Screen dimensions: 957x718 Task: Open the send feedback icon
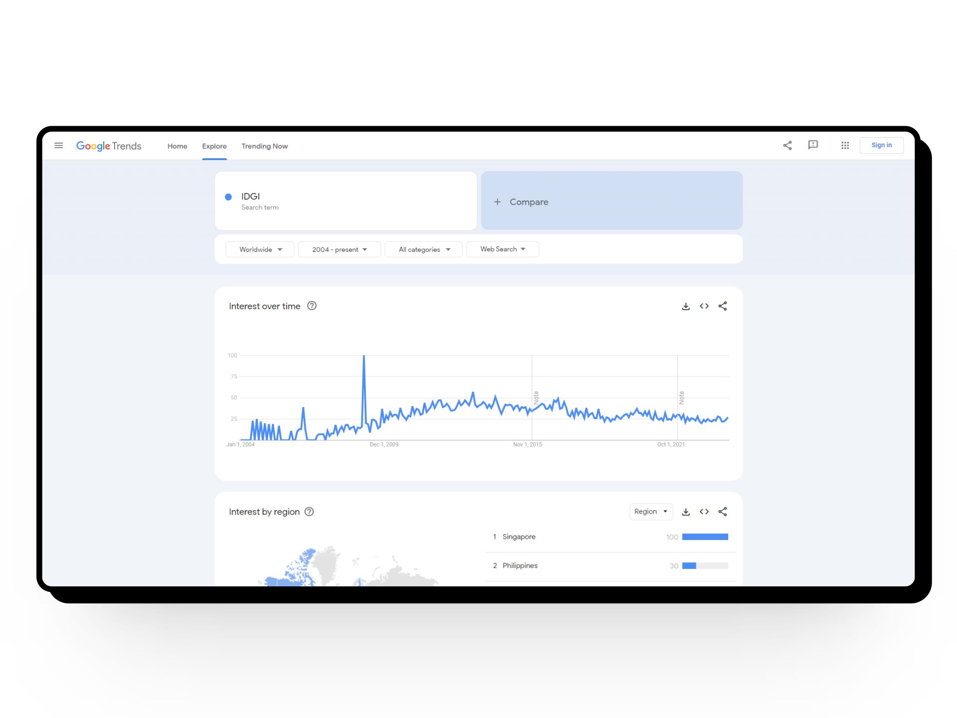[813, 145]
